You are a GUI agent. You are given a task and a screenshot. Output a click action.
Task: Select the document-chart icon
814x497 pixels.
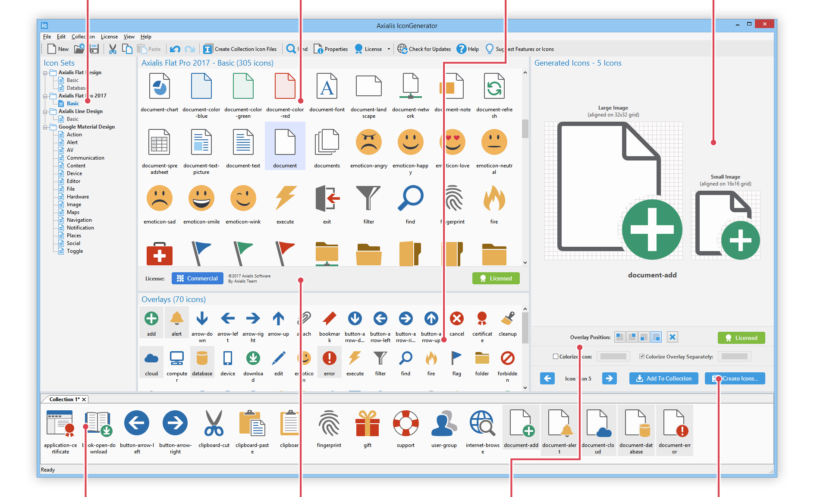159,86
